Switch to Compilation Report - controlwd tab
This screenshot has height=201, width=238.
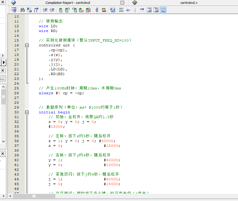(68, 3)
